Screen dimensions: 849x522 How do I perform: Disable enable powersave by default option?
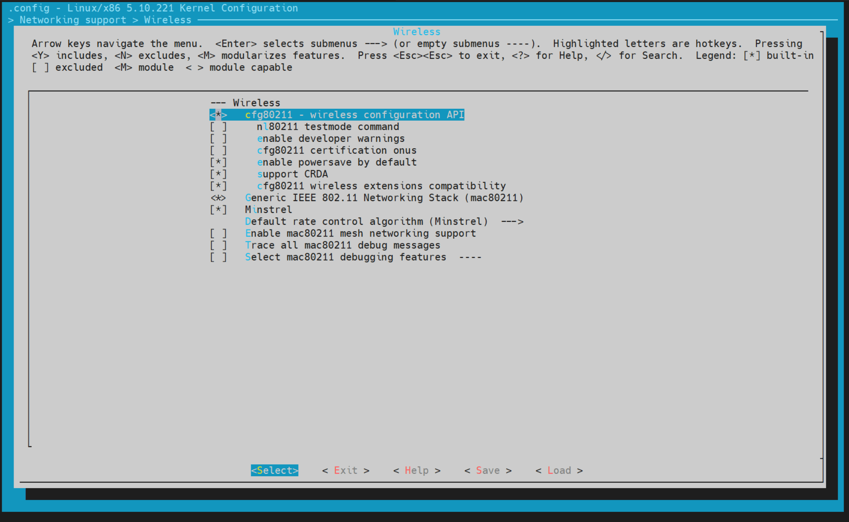tap(218, 162)
